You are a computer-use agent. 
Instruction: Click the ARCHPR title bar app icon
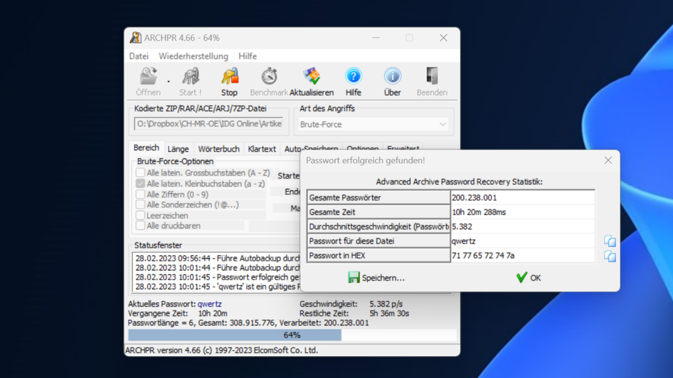(x=135, y=38)
